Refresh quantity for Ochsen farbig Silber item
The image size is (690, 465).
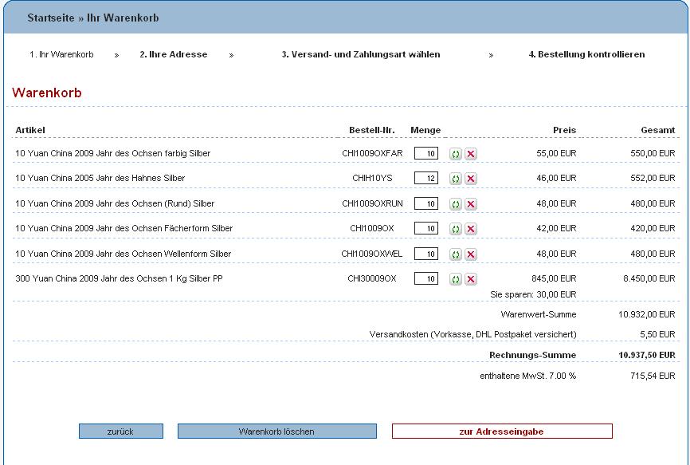pyautogui.click(x=455, y=154)
